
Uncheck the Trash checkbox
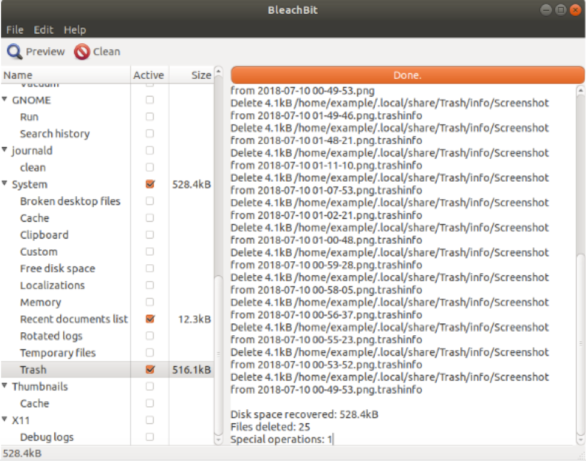coord(150,370)
